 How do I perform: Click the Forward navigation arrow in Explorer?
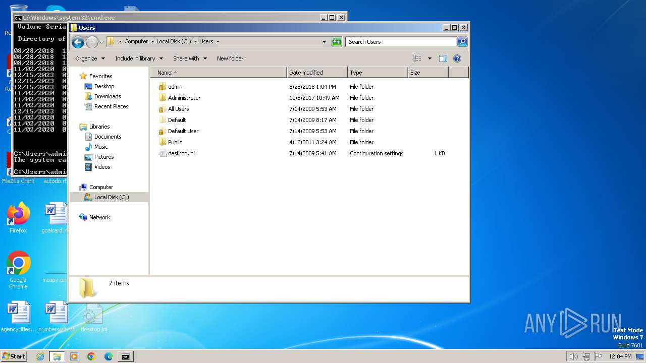92,42
